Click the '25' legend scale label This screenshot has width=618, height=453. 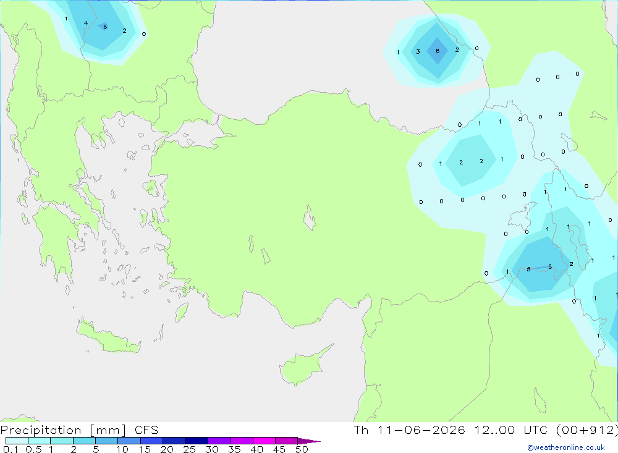tap(189, 449)
